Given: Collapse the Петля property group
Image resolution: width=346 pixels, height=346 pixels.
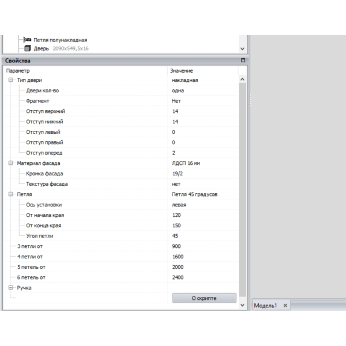Looking at the screenshot, I should click(x=10, y=194).
